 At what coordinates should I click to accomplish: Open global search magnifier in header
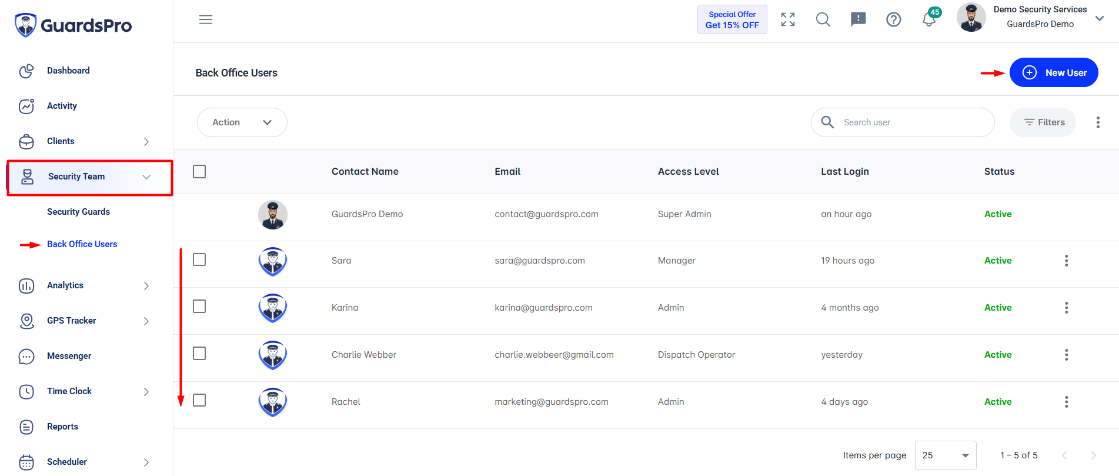point(823,19)
